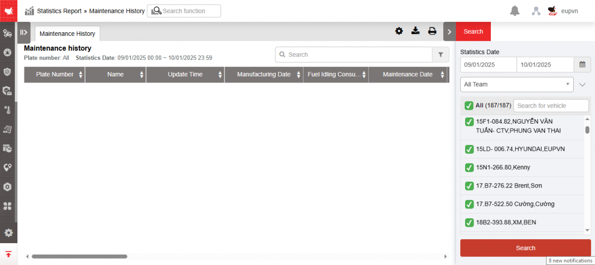
Task: Click the filter funnel icon
Action: pyautogui.click(x=440, y=55)
